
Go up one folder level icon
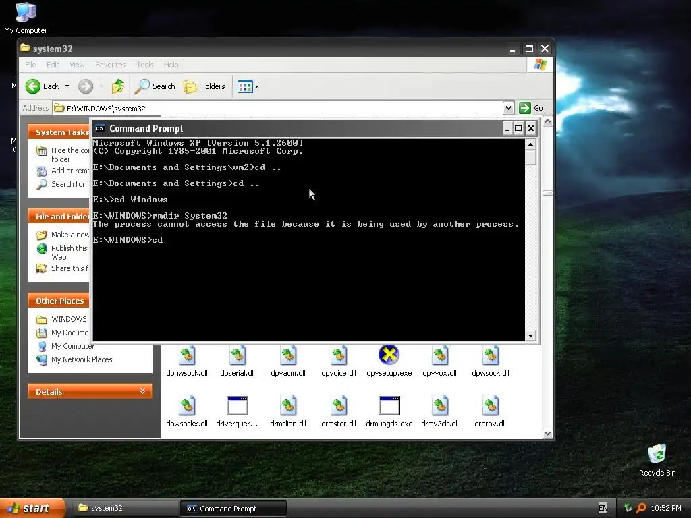117,86
